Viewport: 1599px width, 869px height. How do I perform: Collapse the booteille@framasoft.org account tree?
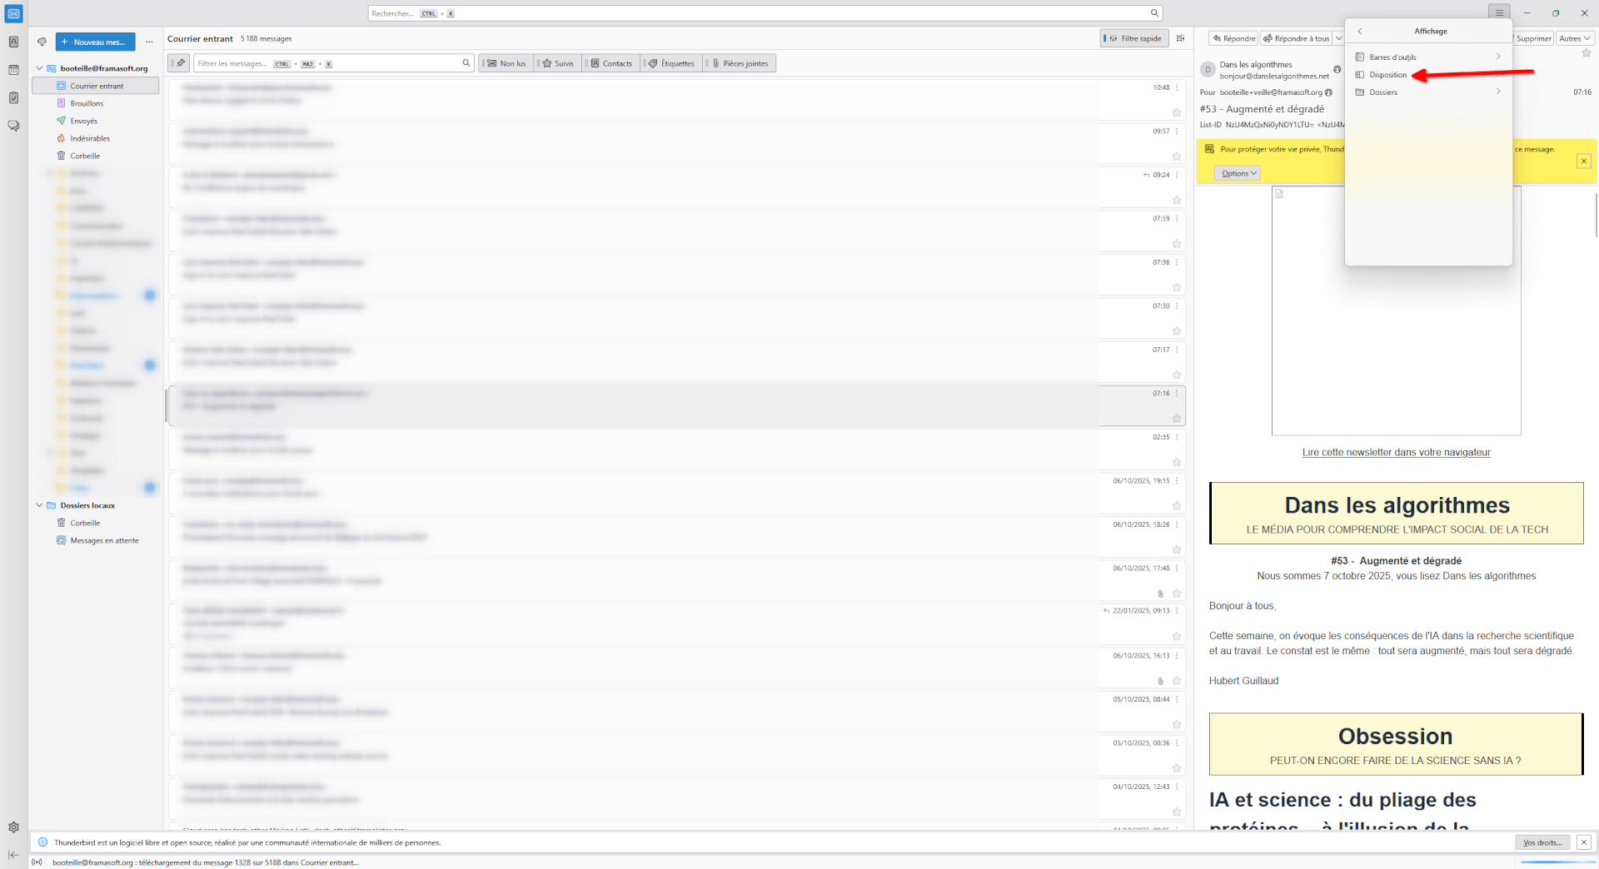pos(39,68)
